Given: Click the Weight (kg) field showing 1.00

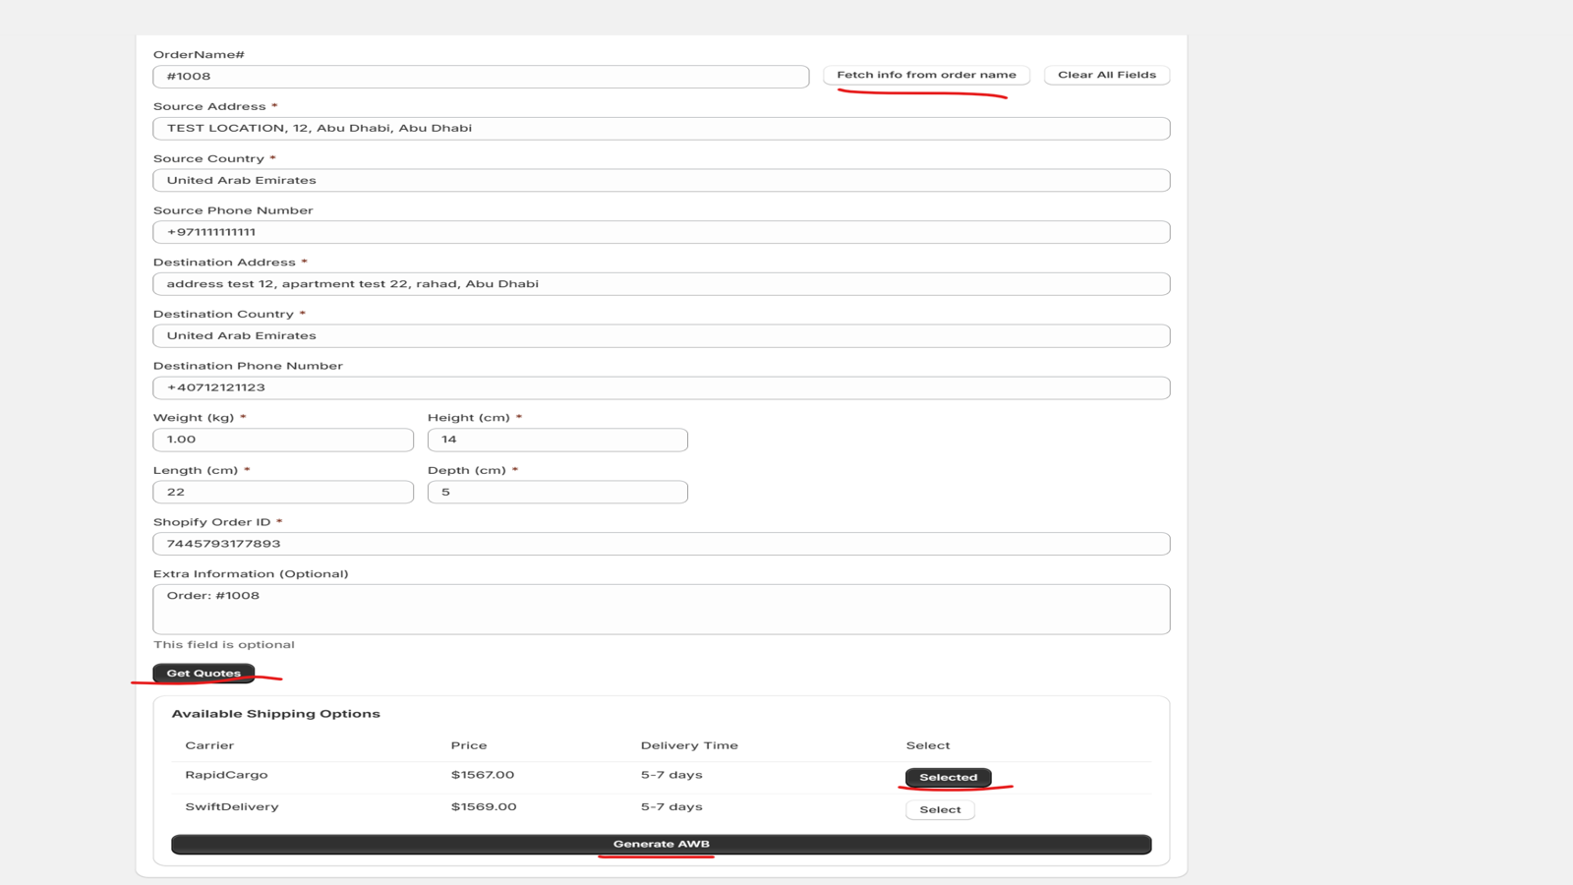Looking at the screenshot, I should [283, 440].
